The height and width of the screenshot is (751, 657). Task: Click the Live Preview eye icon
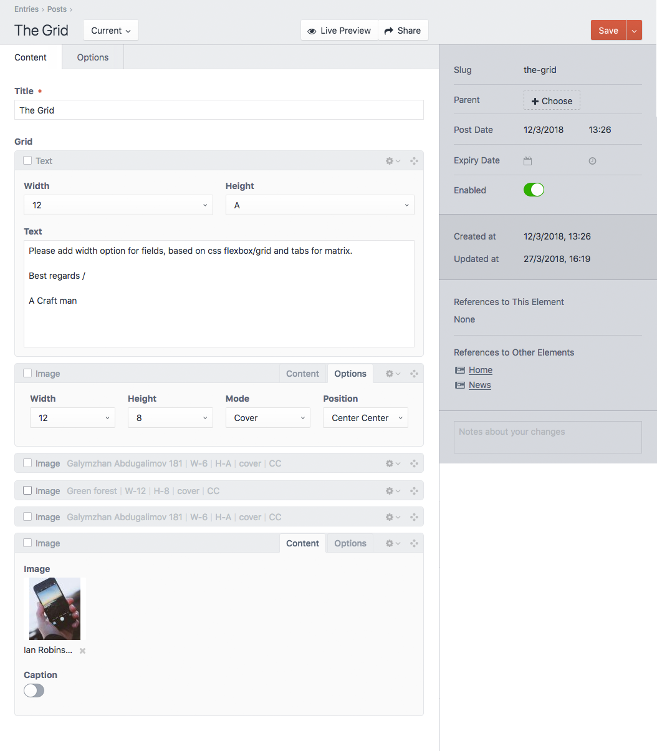coord(310,30)
